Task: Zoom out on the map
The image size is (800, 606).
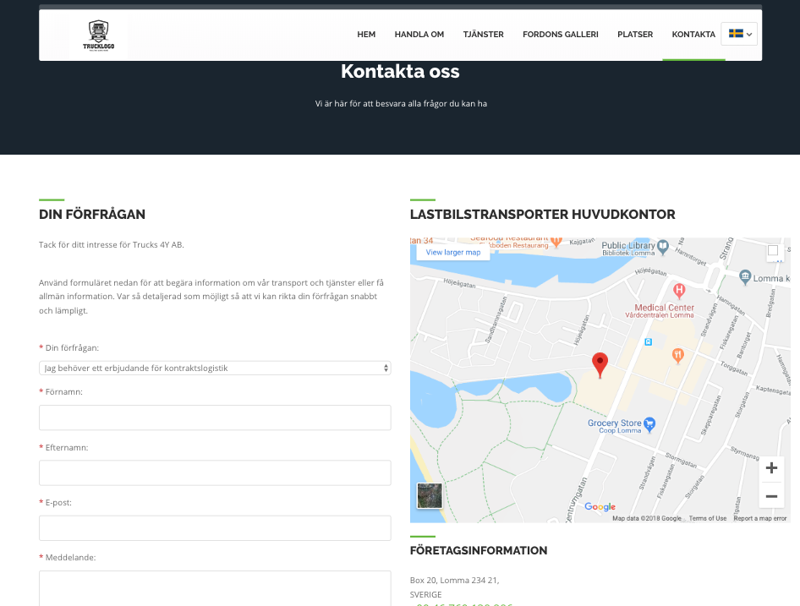Action: pos(771,496)
